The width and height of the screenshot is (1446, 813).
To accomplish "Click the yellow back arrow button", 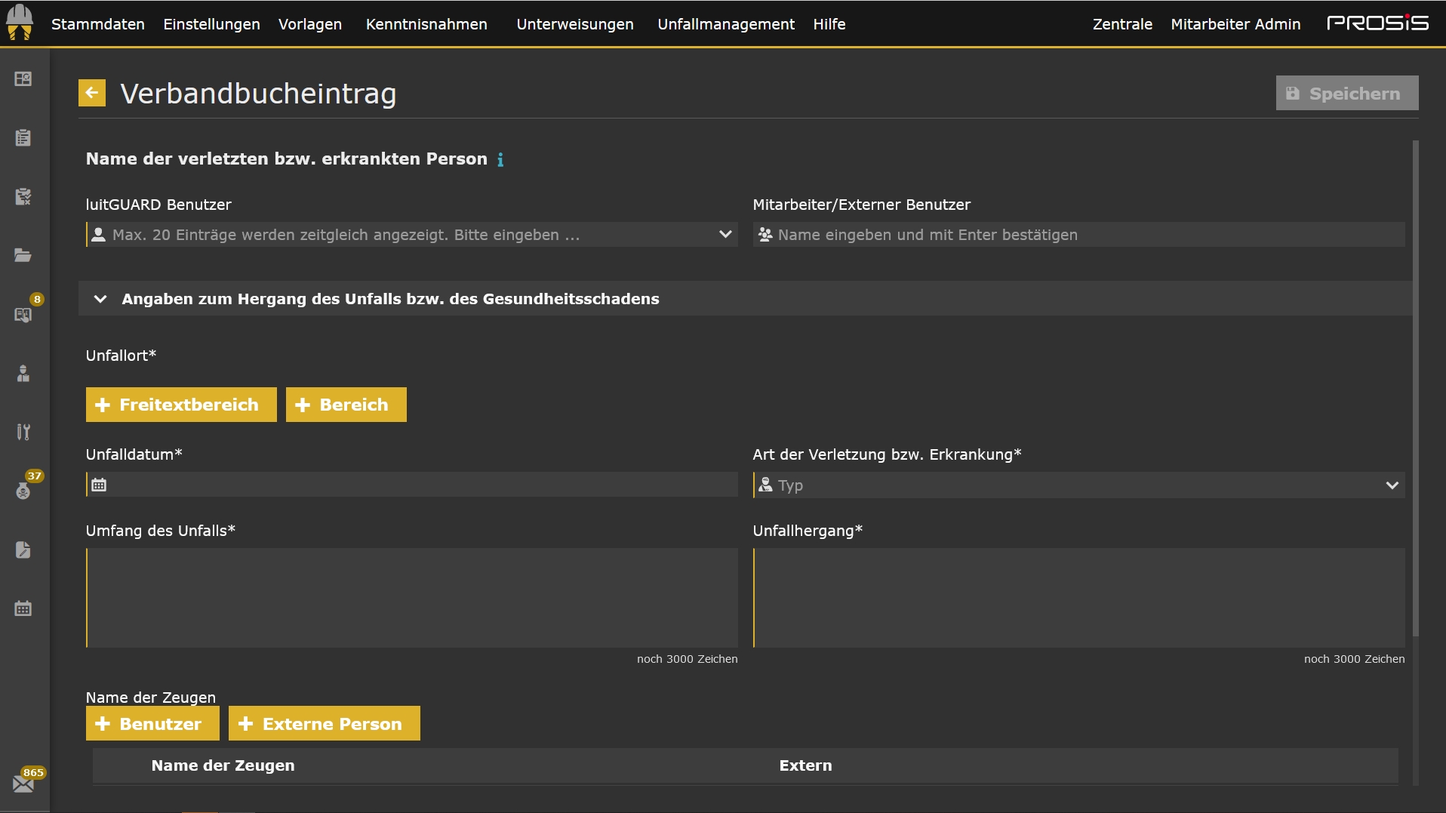I will (x=92, y=94).
